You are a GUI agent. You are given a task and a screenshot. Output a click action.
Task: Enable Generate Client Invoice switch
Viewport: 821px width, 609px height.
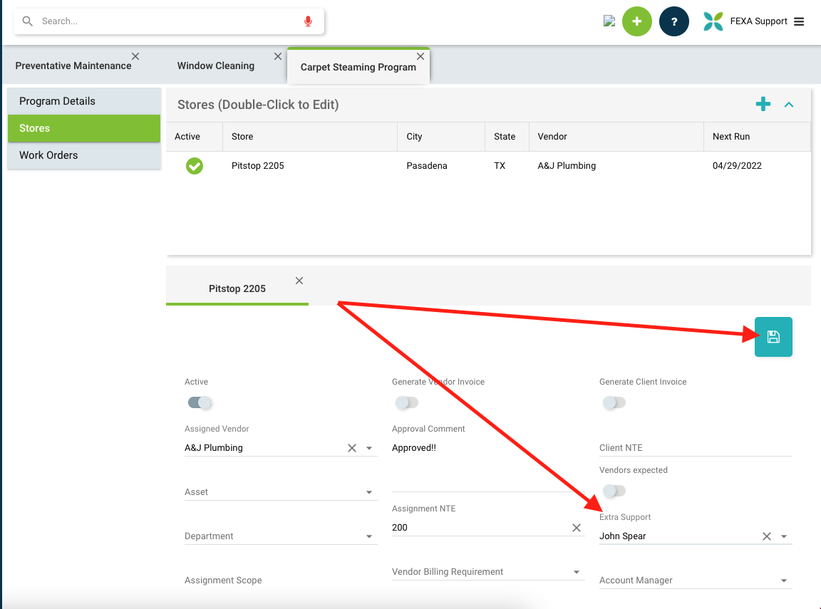pos(614,402)
